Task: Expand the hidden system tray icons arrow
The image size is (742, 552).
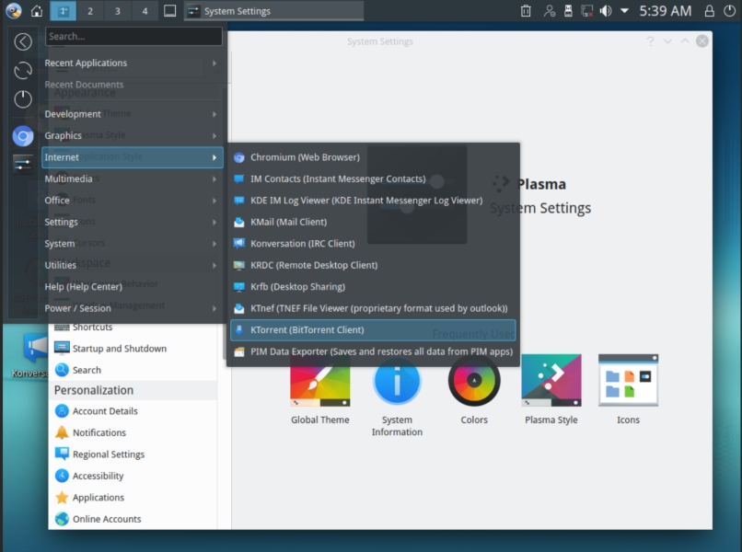Action: 625,11
